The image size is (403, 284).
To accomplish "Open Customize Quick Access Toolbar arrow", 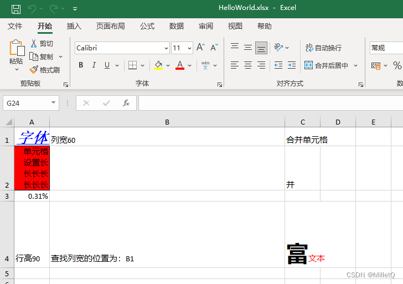I will (x=75, y=9).
